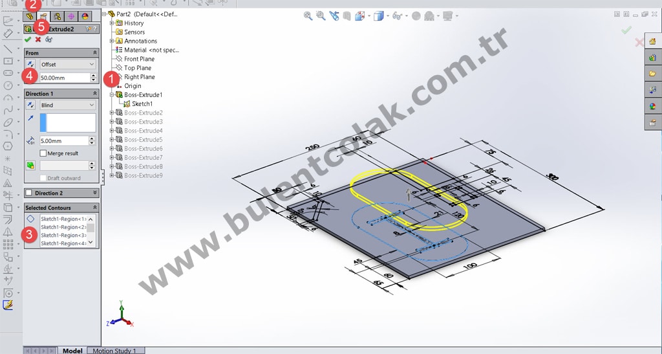Select the Straight Slot sketch tool
Viewport: 662px width, 354px height.
tap(8, 73)
